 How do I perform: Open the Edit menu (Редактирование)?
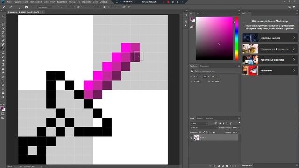point(21,2)
